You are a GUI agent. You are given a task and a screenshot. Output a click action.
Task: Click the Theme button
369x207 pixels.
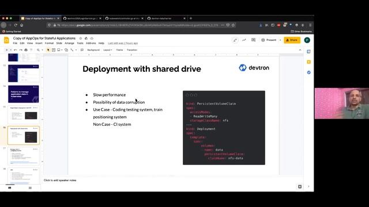pos(119,50)
